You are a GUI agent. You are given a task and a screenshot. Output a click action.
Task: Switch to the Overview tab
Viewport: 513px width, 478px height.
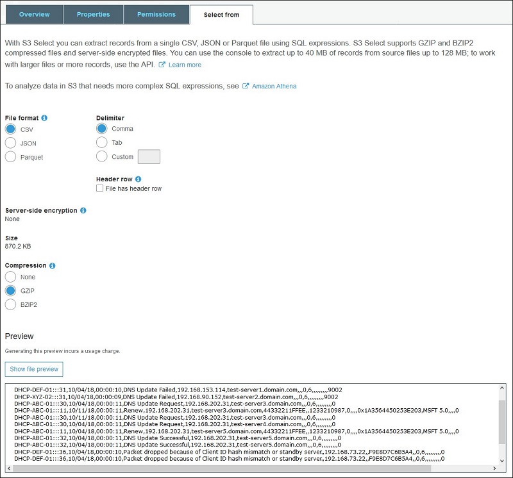[35, 14]
